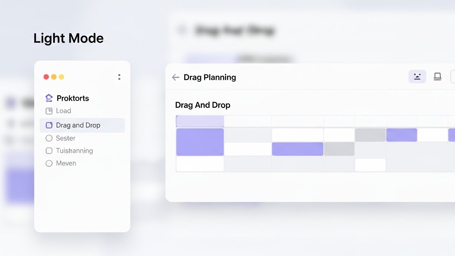Open the three-dot menu in the sidebar
Screen dimensions: 455x256
pyautogui.click(x=119, y=77)
